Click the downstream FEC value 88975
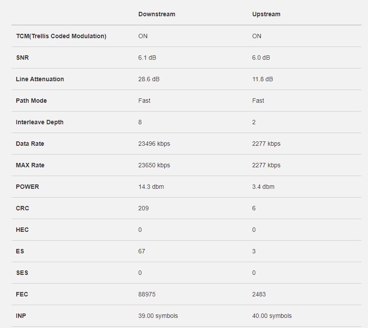 tap(147, 294)
